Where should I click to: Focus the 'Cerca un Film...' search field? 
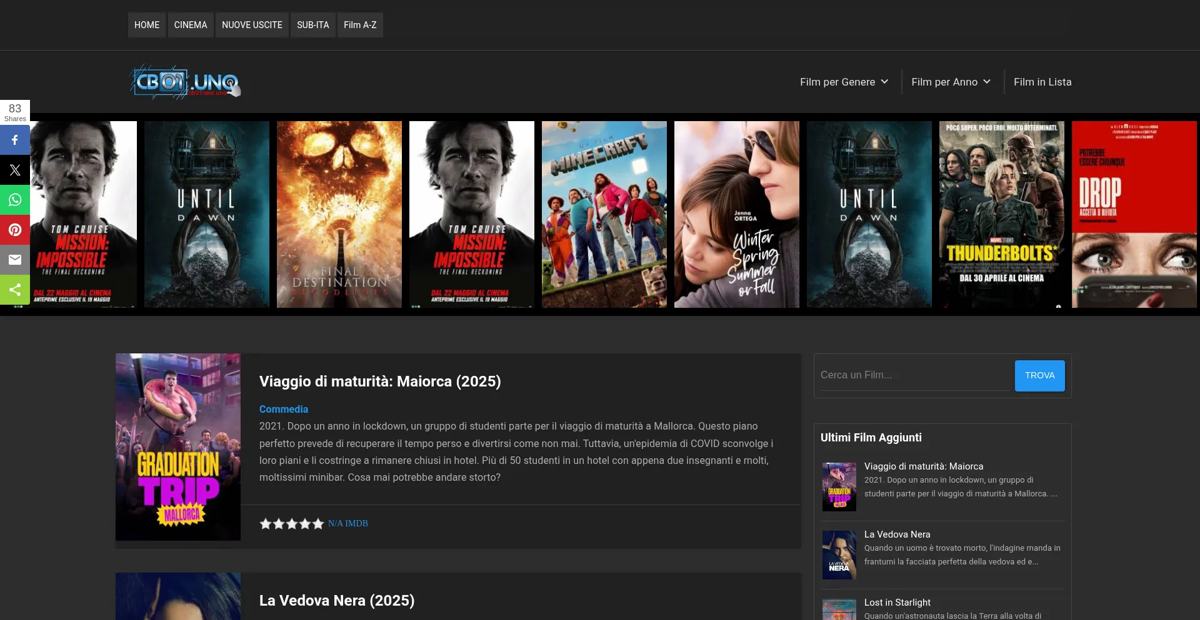(x=915, y=375)
